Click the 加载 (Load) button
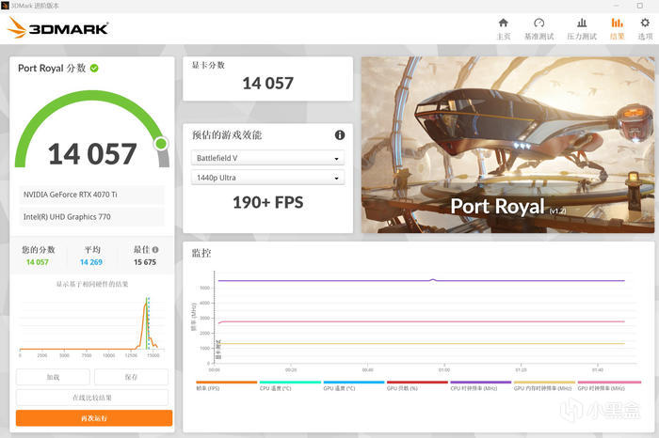659x438 pixels. (x=53, y=377)
